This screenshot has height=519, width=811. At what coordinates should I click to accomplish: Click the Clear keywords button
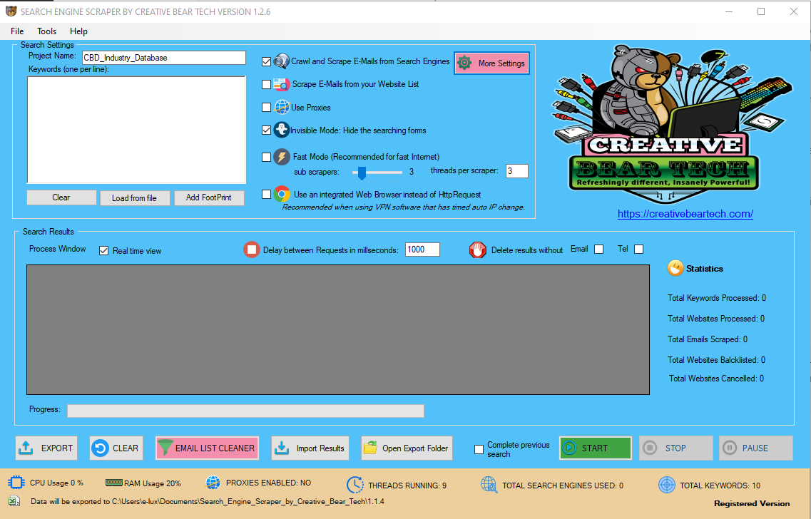tap(61, 197)
